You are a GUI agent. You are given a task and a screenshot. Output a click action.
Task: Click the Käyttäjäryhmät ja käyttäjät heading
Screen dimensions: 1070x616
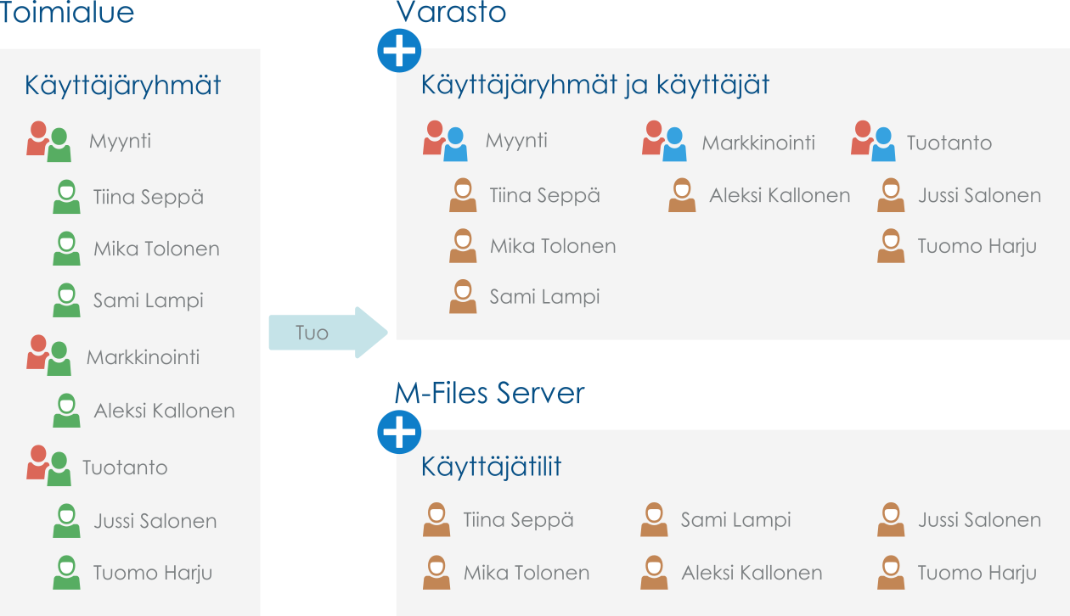click(x=595, y=85)
